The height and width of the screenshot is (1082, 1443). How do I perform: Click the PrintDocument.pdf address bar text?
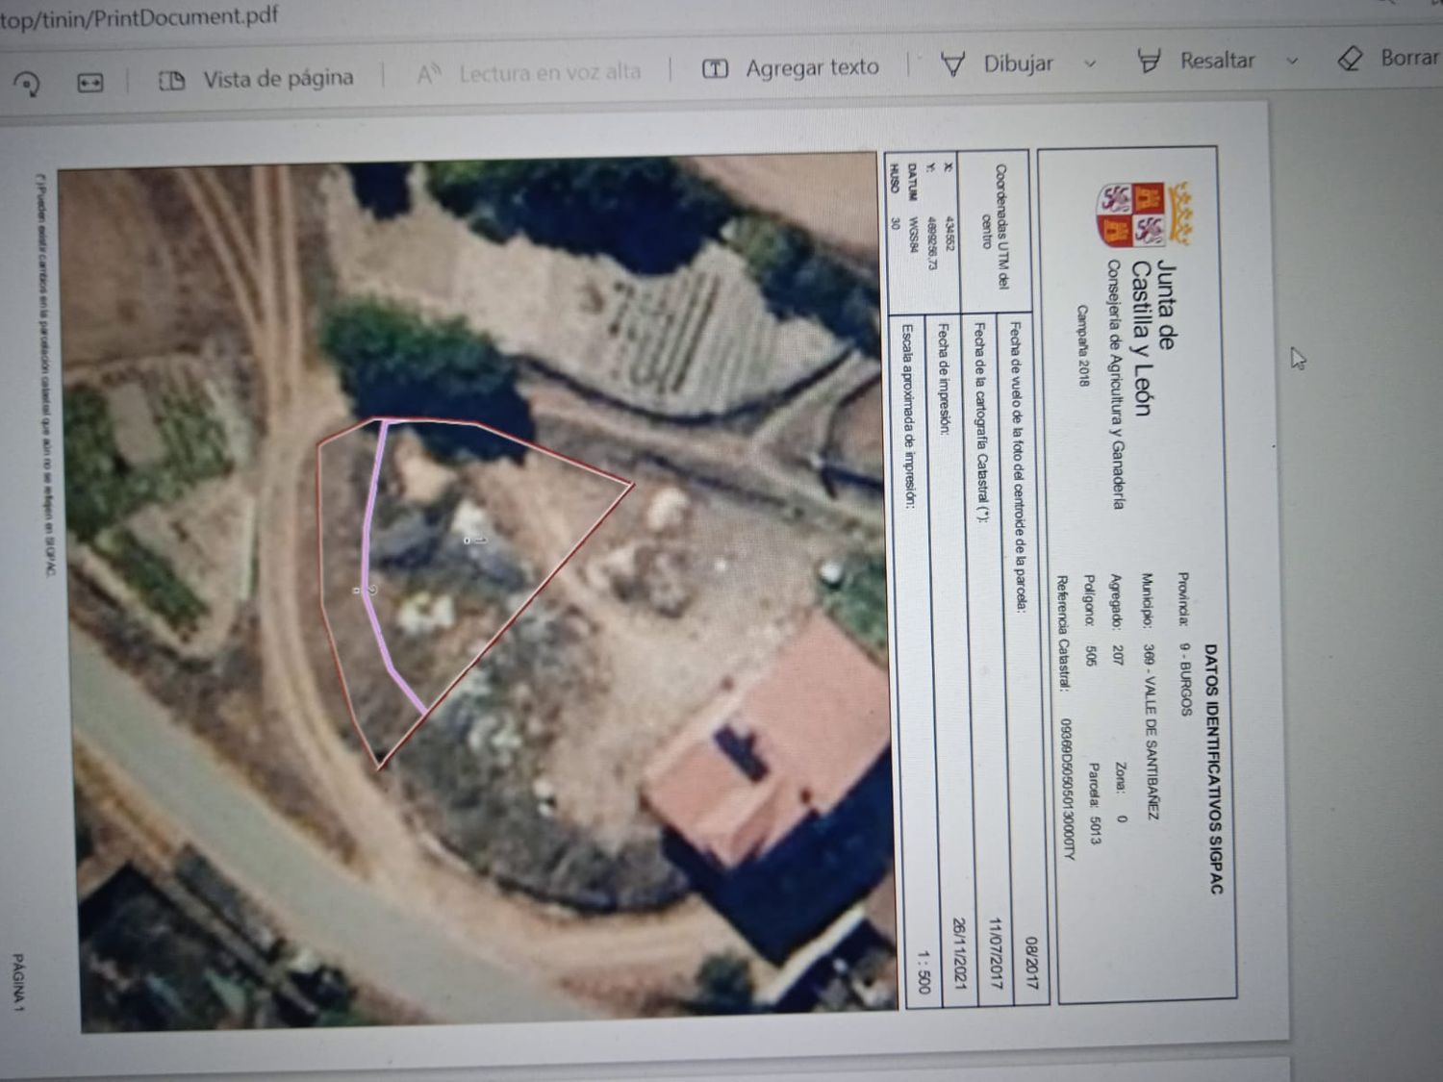click(139, 16)
